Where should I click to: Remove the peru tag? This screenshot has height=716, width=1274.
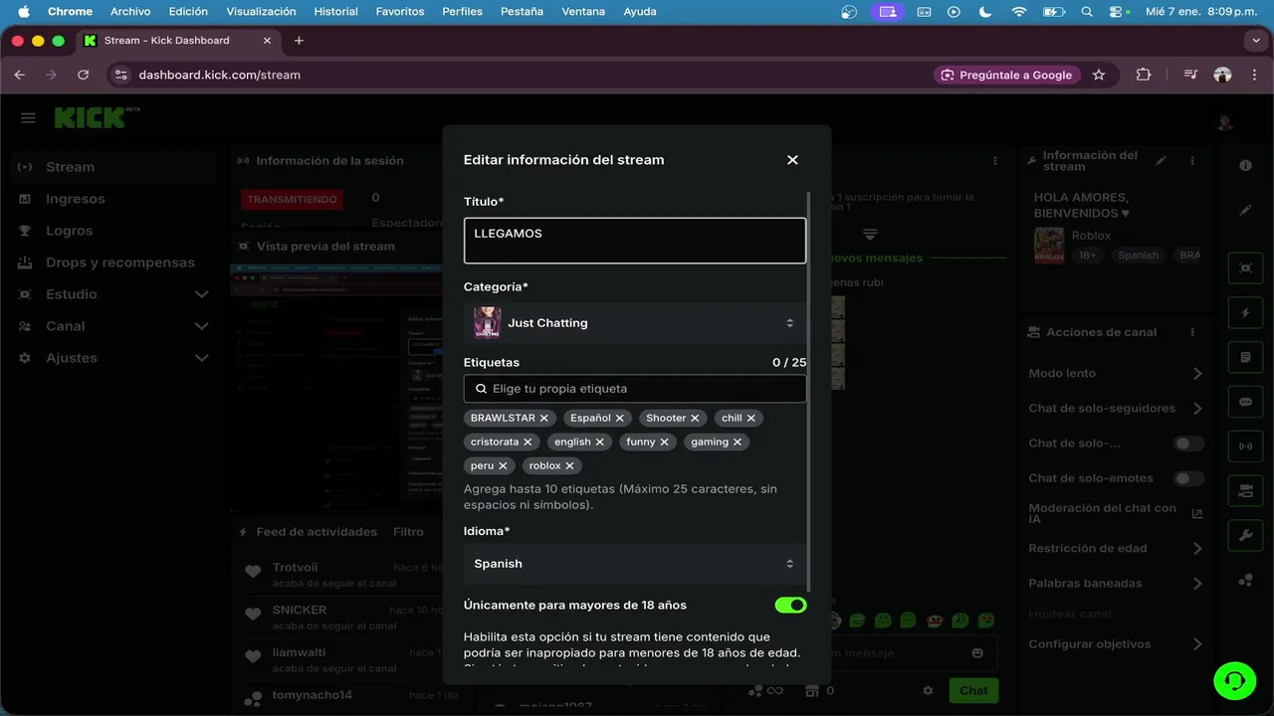coord(504,466)
